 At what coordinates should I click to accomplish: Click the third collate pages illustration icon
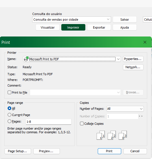tap(123, 135)
